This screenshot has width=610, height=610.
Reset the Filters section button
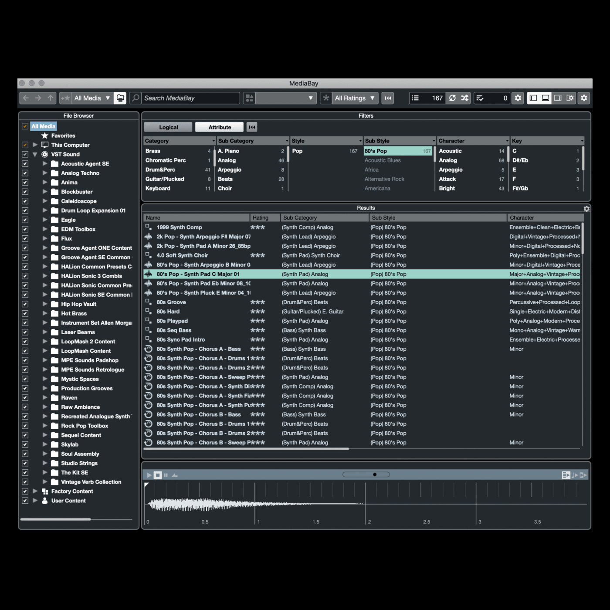[x=252, y=127]
